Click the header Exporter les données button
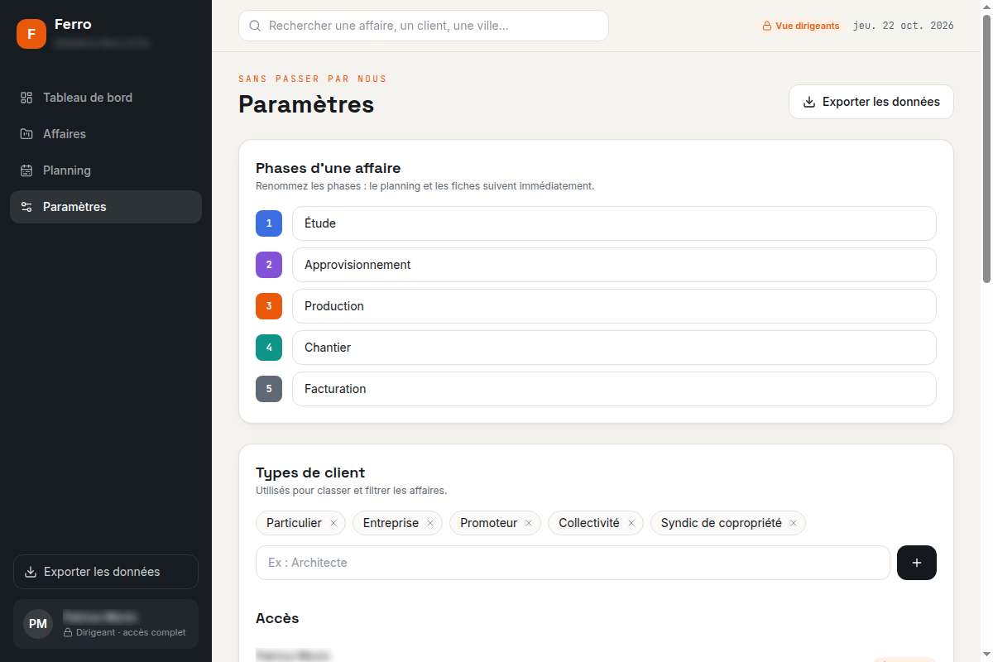Image resolution: width=993 pixels, height=662 pixels. pyautogui.click(x=871, y=102)
